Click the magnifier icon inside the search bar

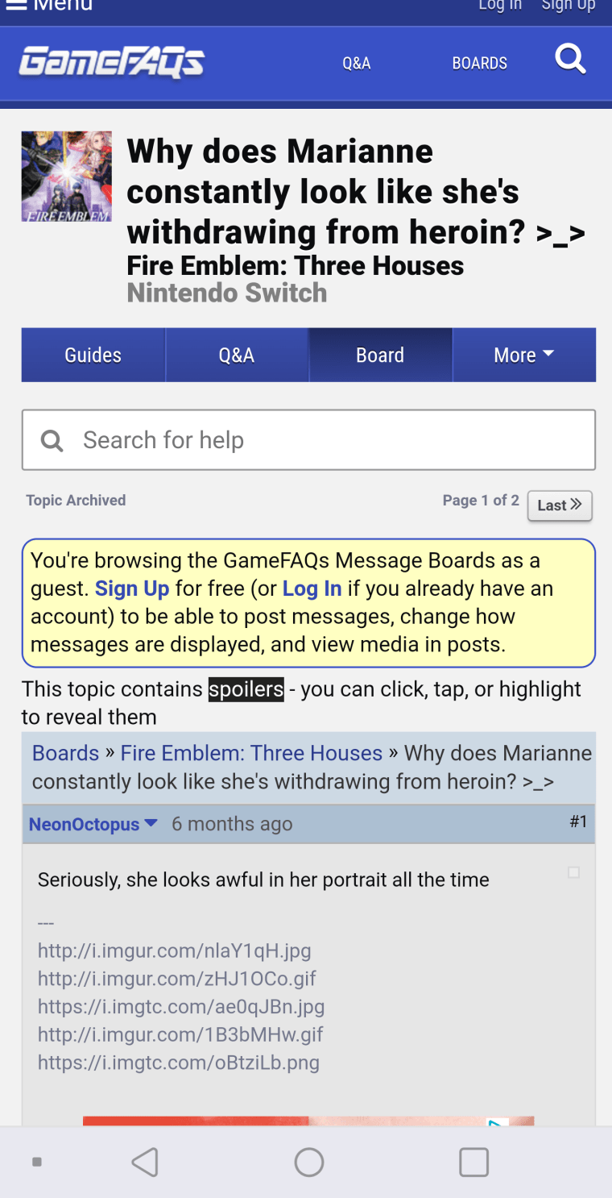tap(52, 440)
